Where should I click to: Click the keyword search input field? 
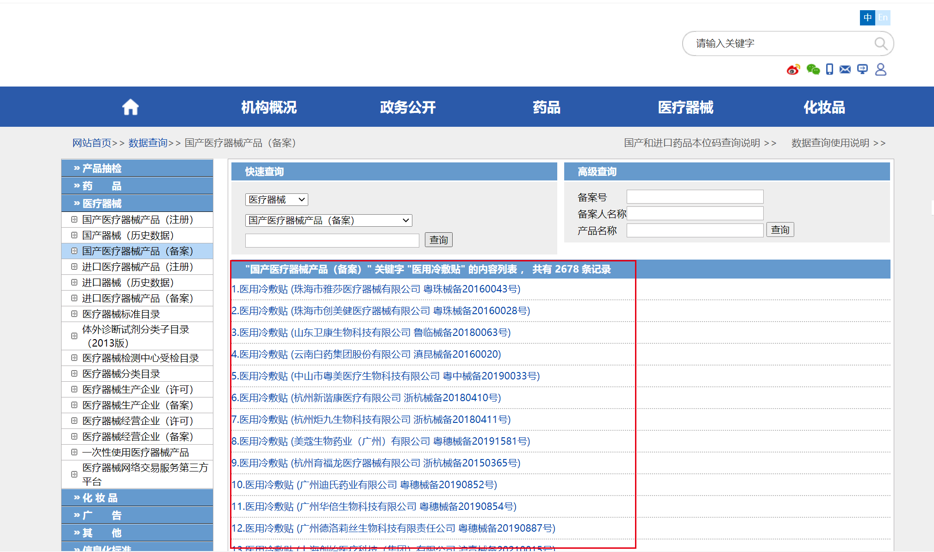point(782,43)
